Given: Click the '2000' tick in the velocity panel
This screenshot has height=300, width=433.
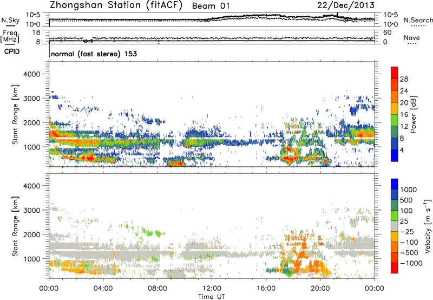Looking at the screenshot, I should [32, 234].
